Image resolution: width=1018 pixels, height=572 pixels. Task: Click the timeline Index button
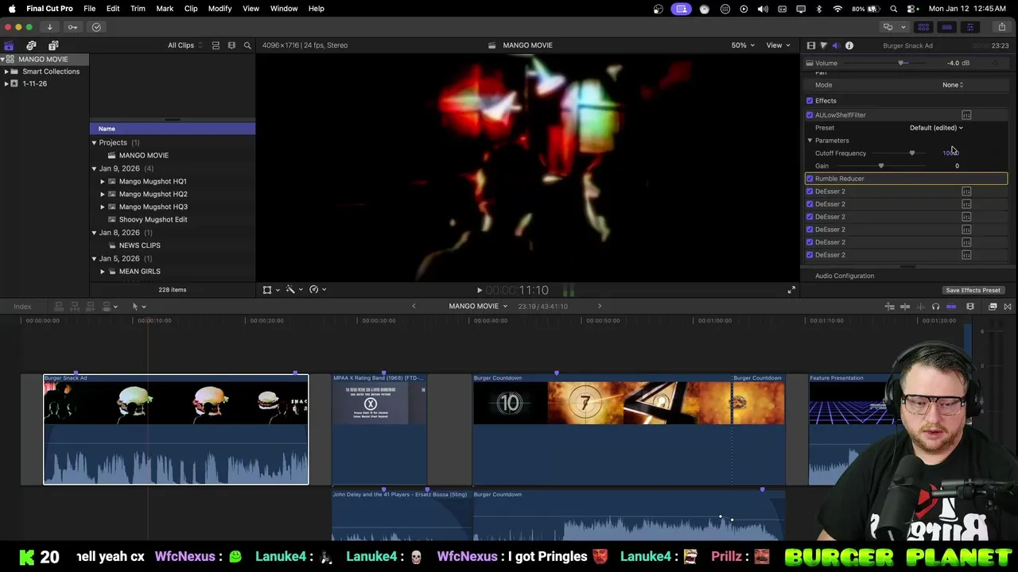(x=22, y=307)
